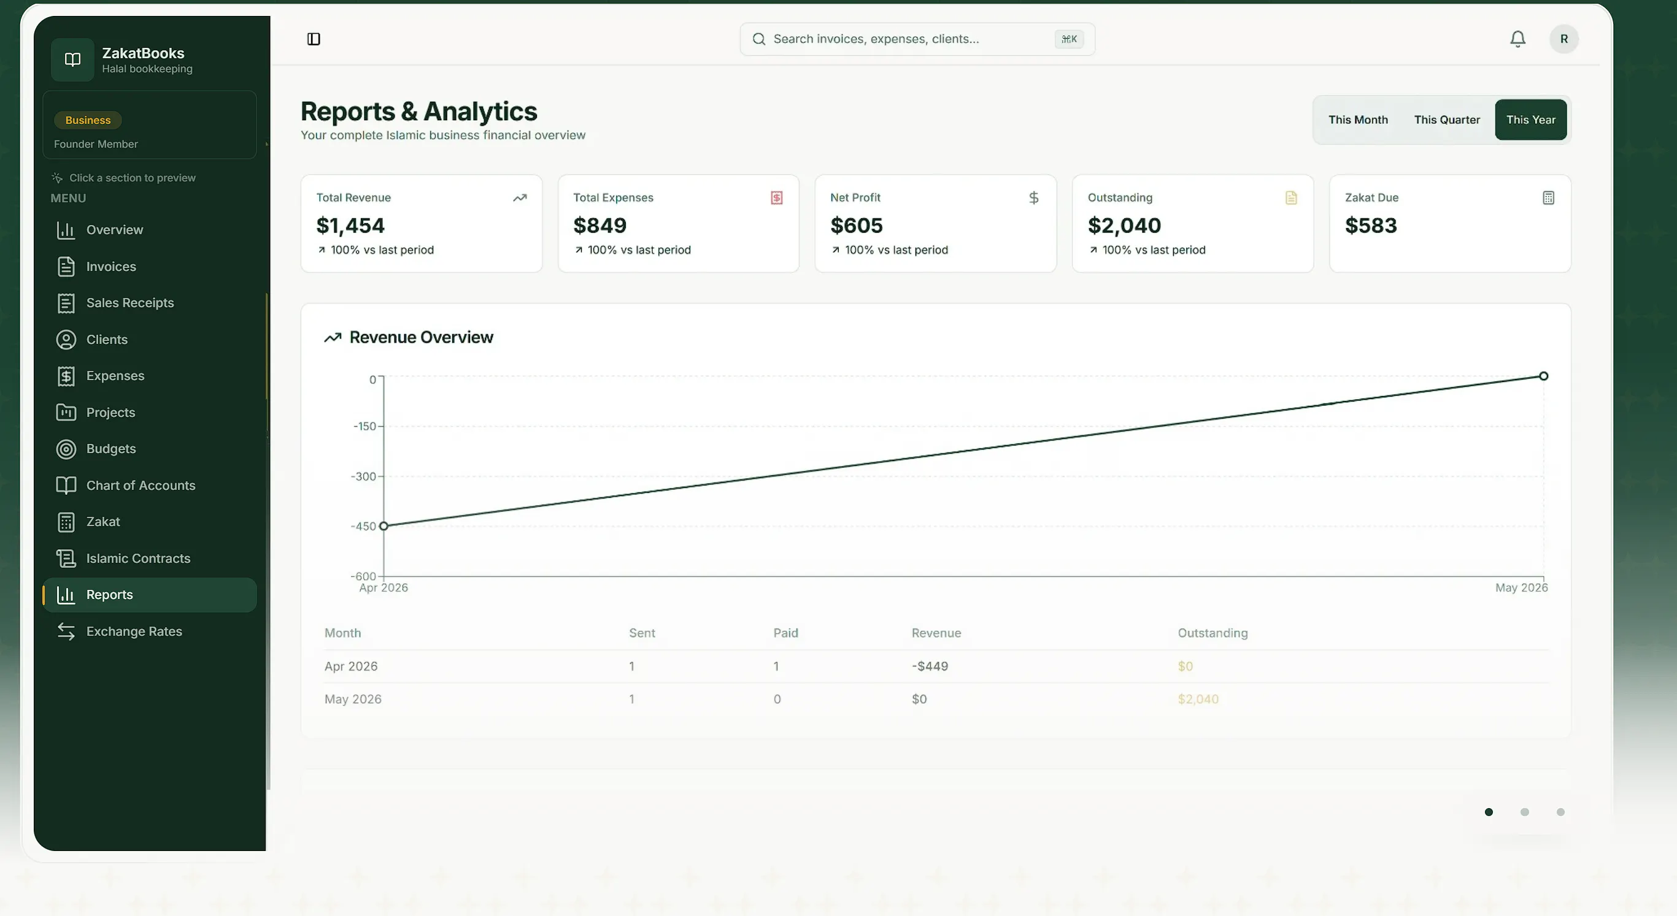The width and height of the screenshot is (1677, 916).
Task: Click the Chart of Accounts book icon
Action: coord(66,486)
